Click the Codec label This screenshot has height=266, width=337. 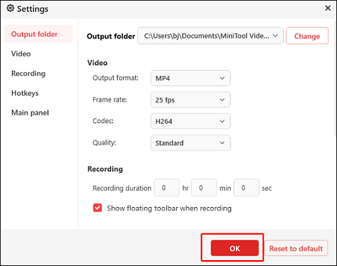103,121
